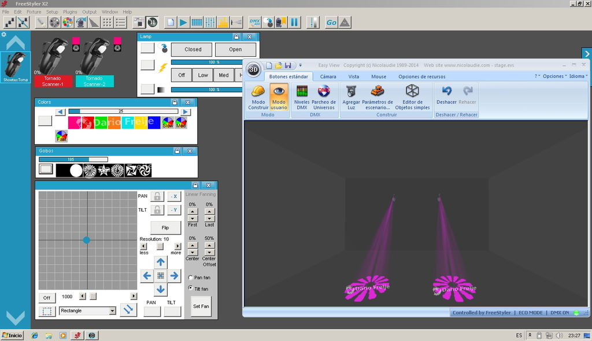Select the green color swatch
Screen dimensions: 592x341
101,123
